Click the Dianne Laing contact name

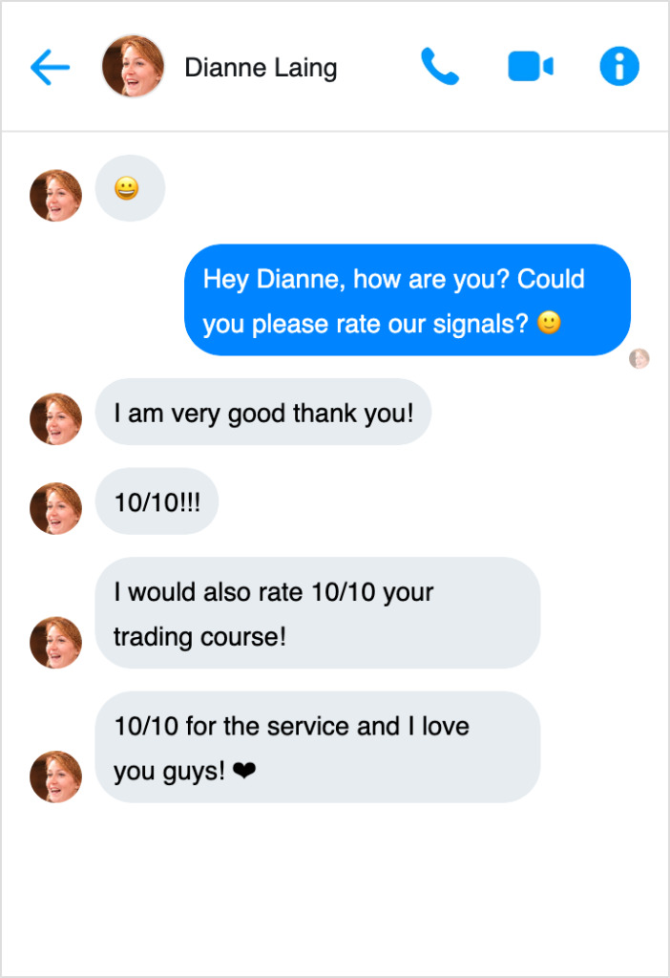pos(261,68)
